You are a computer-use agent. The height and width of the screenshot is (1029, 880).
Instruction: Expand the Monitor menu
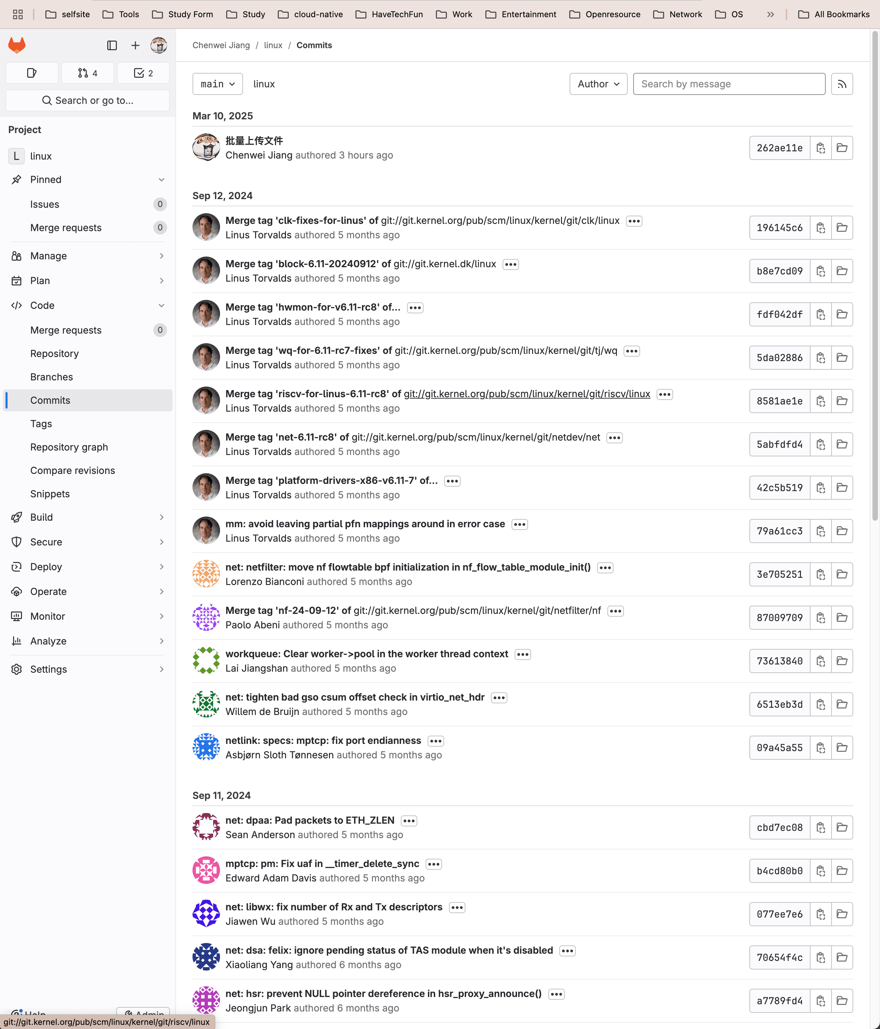point(87,616)
